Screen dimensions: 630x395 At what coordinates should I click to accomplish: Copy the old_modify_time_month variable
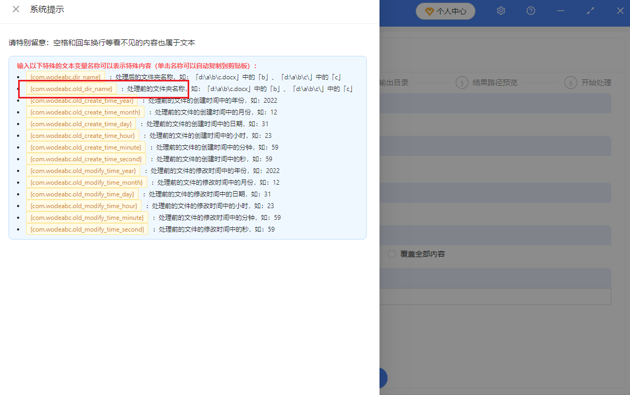tap(87, 182)
